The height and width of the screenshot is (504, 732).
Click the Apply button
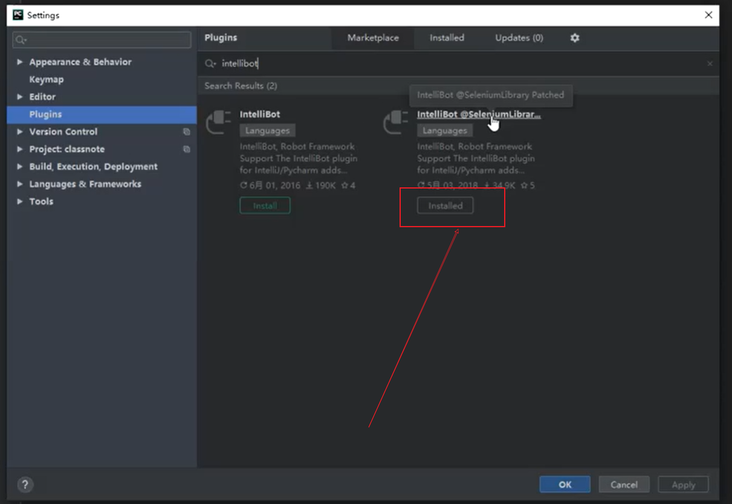tap(683, 485)
